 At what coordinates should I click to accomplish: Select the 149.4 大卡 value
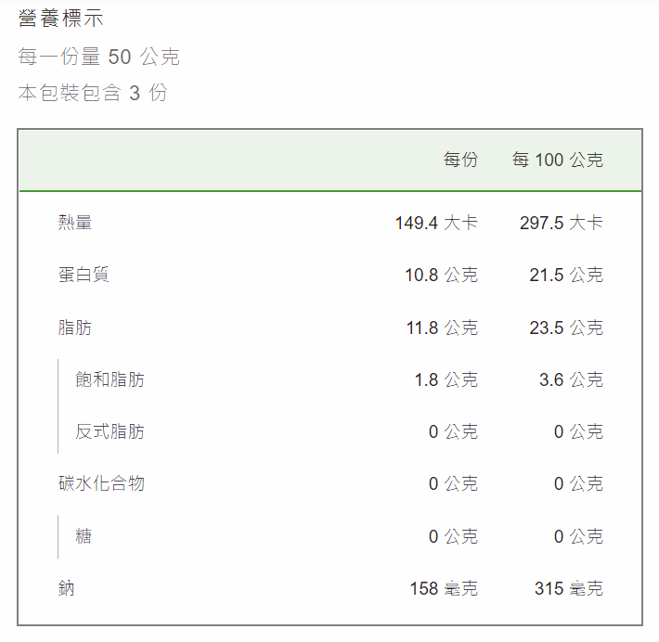436,223
